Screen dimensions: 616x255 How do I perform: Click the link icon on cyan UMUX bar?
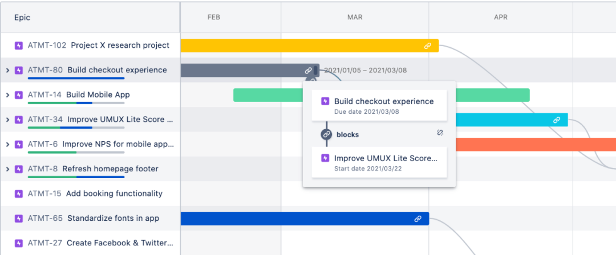[556, 120]
